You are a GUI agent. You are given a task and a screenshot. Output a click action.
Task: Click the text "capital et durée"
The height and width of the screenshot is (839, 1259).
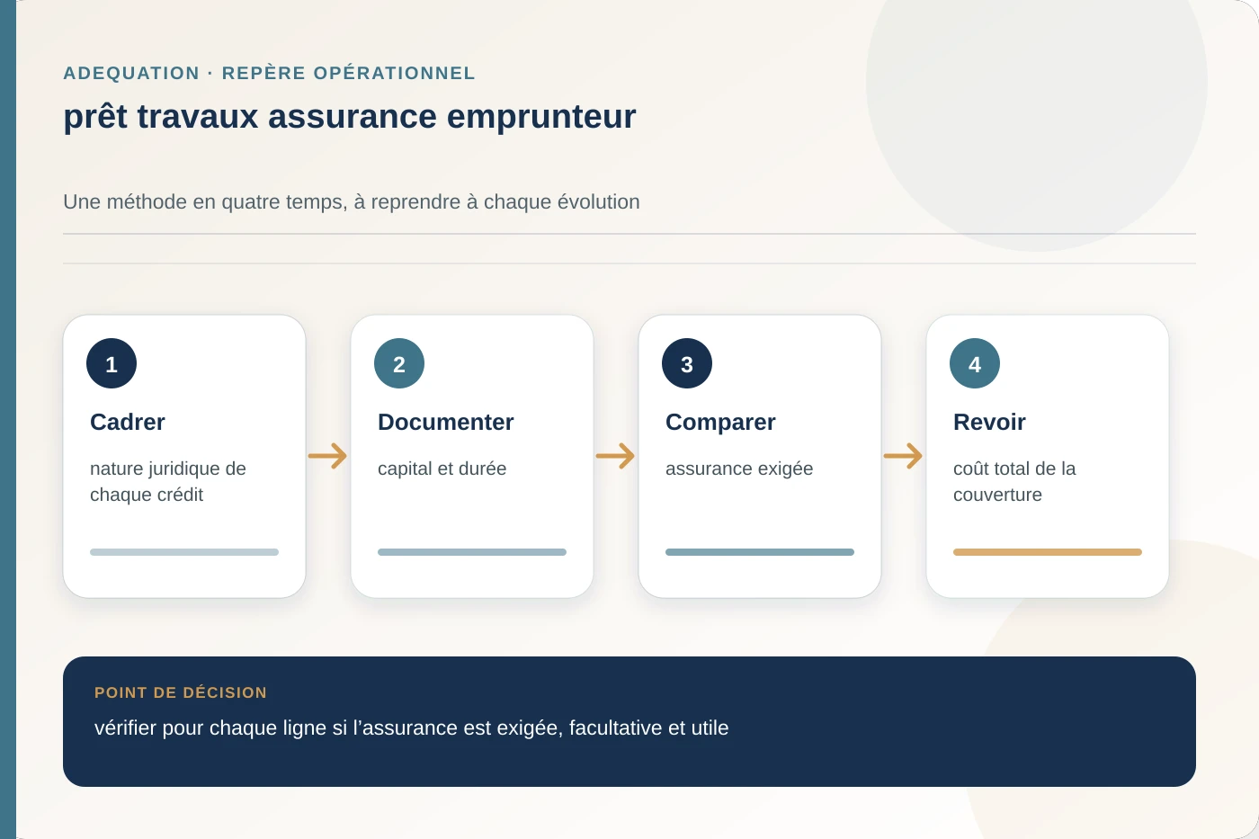pos(442,469)
